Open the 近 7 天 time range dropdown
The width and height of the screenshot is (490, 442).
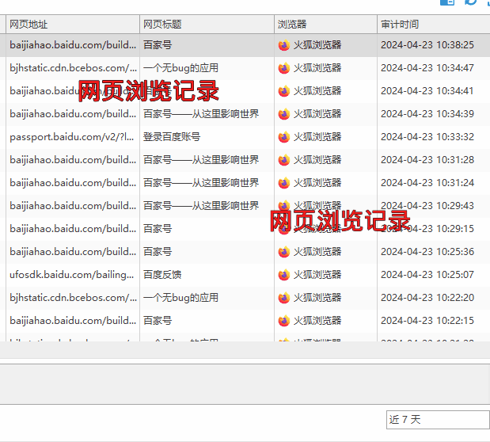click(438, 420)
